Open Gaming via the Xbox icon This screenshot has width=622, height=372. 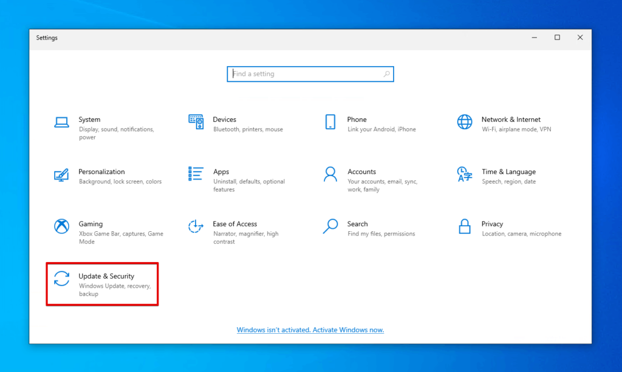(x=61, y=226)
